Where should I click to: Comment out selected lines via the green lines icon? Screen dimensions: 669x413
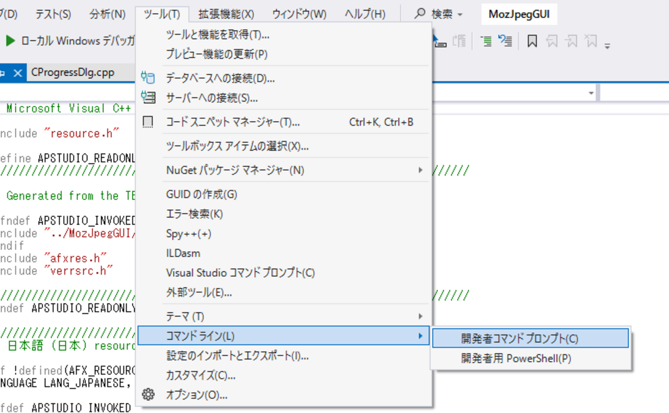(486, 41)
